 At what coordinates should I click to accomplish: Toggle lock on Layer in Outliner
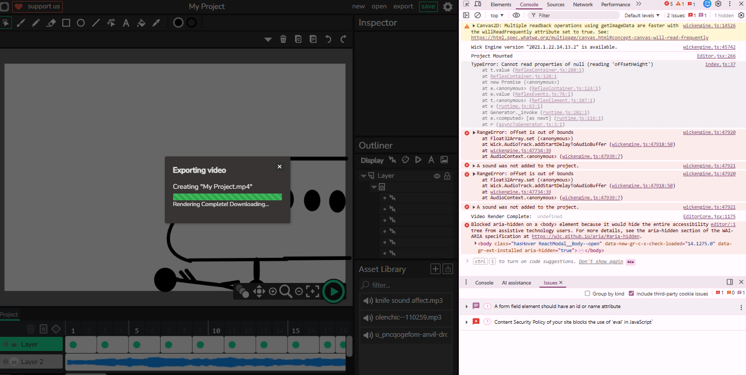447,176
